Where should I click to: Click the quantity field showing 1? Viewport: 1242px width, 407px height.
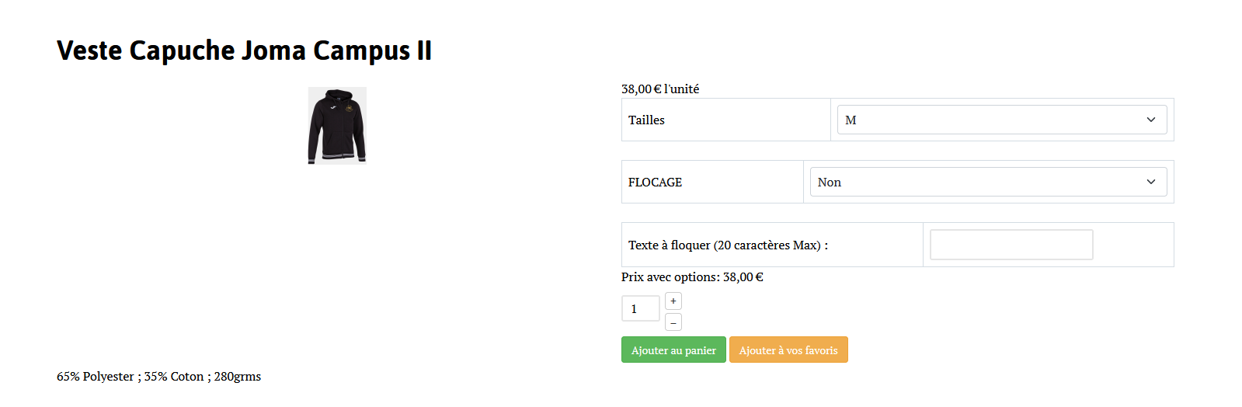coord(640,308)
